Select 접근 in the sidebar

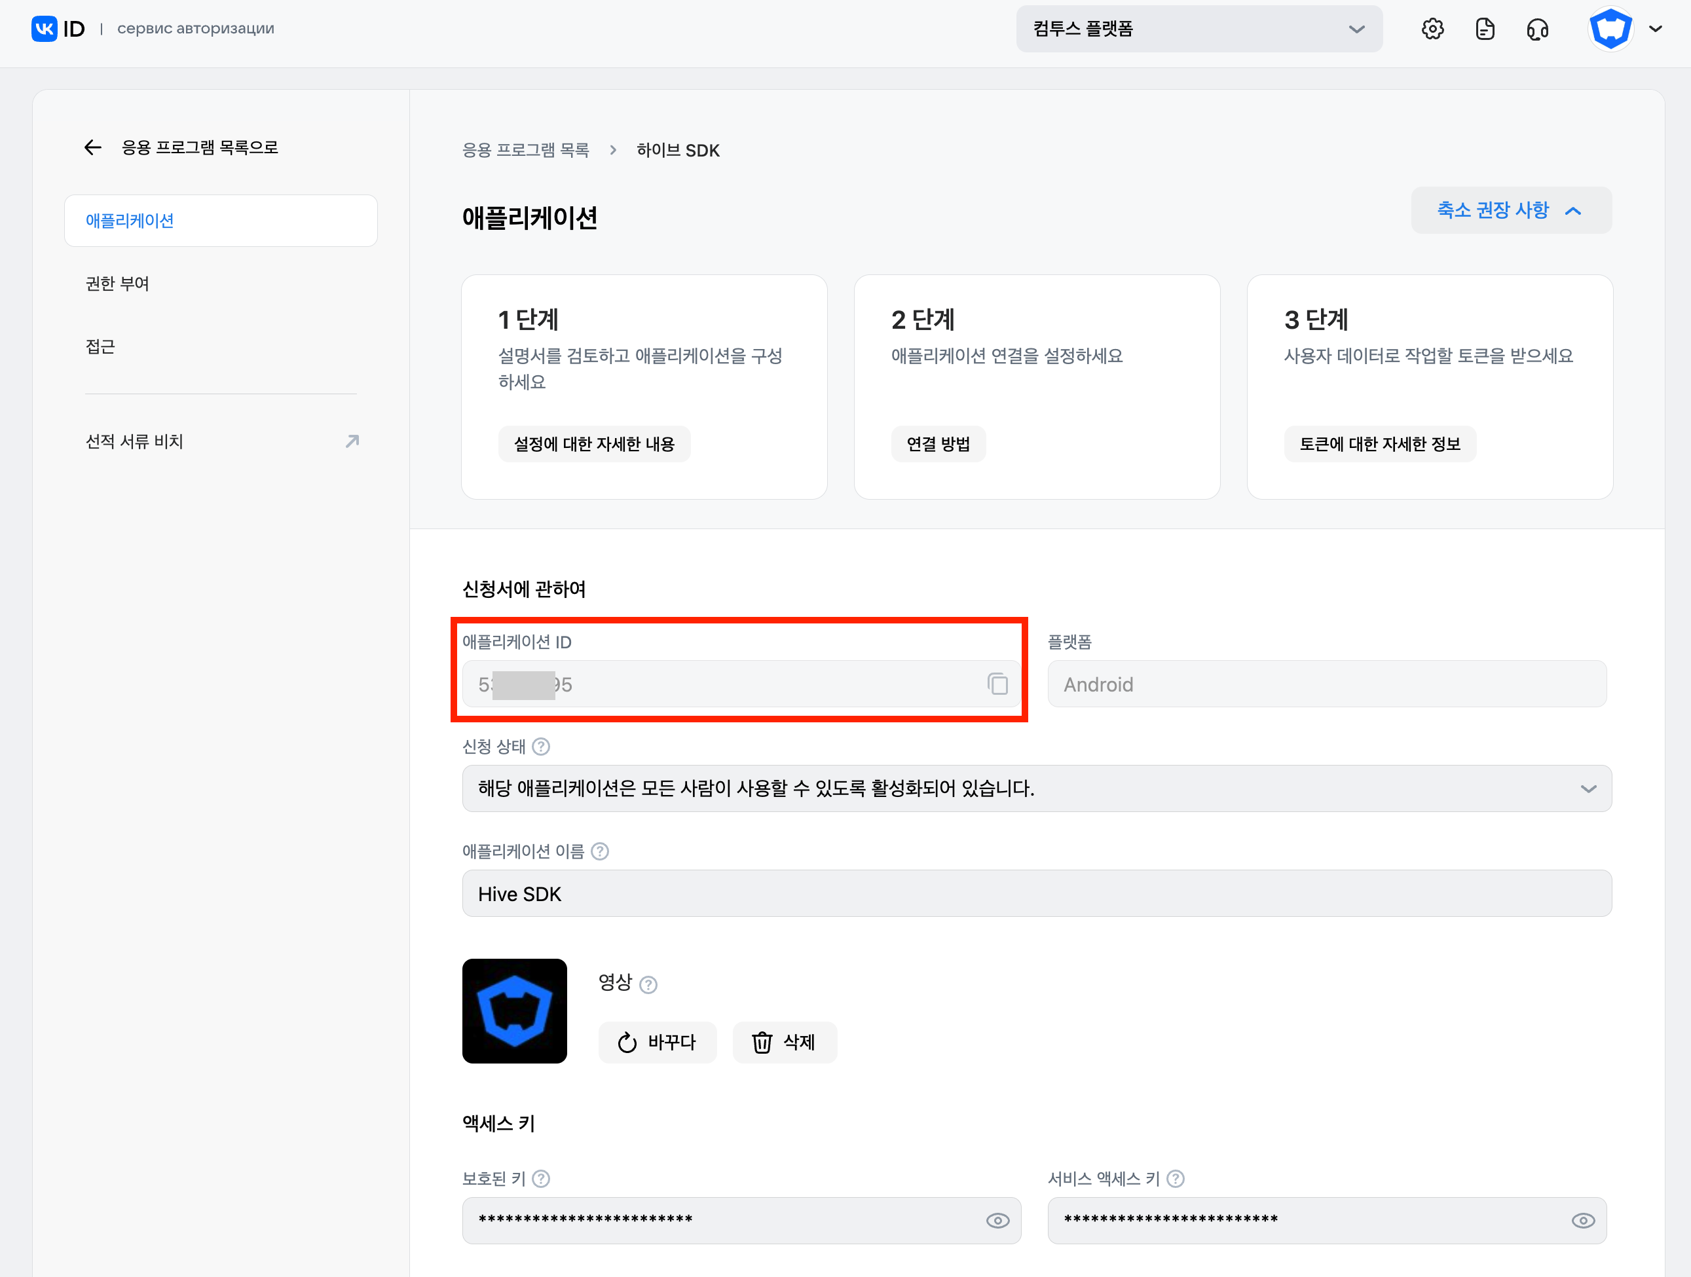[100, 346]
